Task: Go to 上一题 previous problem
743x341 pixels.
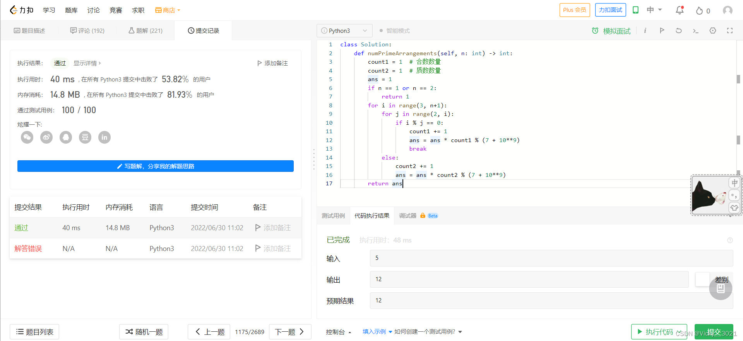Action: coord(209,332)
